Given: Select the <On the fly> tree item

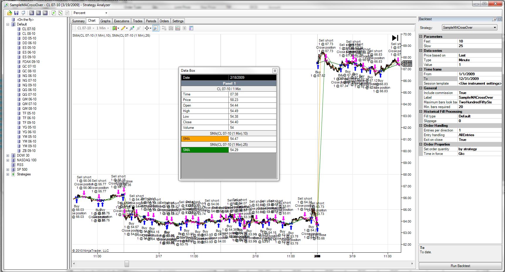Looking at the screenshot, I should [x=25, y=20].
